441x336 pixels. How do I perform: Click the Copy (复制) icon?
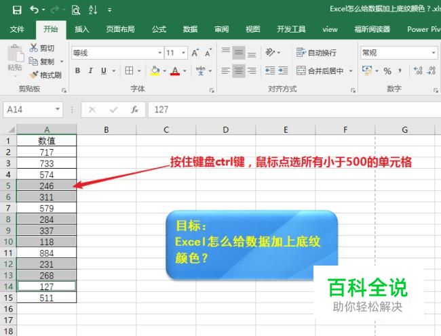point(33,61)
